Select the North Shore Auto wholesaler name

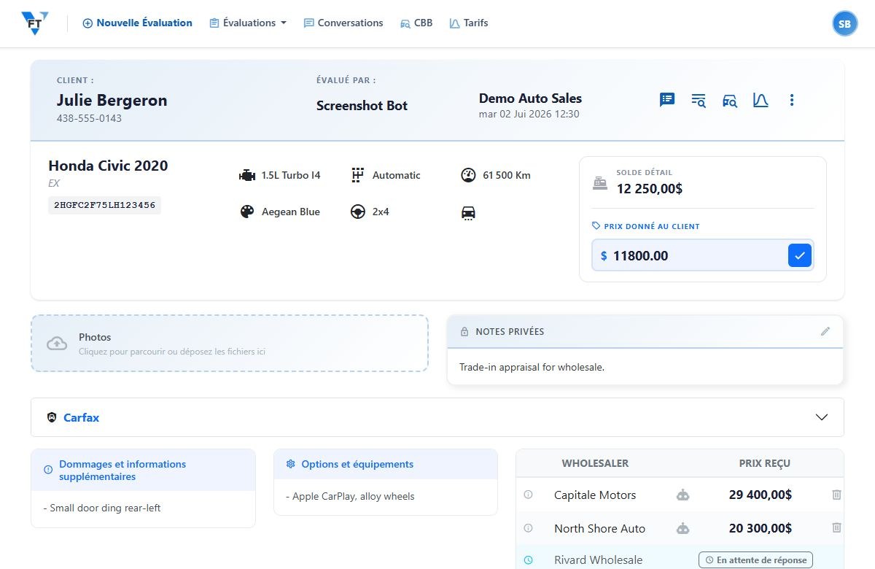pos(600,529)
